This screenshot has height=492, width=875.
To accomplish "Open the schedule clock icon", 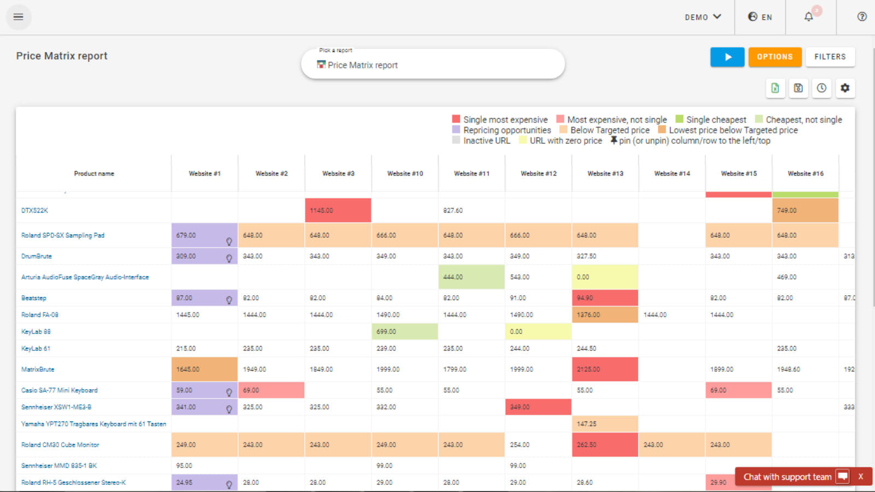I will click(x=821, y=88).
